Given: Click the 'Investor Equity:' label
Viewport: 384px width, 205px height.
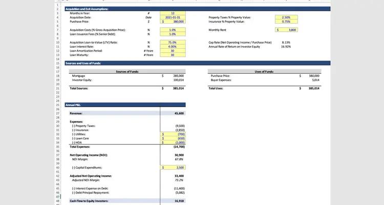Looking at the screenshot, I should click(x=82, y=80).
